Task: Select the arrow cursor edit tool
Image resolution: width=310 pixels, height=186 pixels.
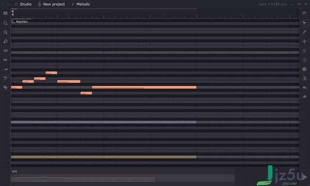Action: coord(304,23)
